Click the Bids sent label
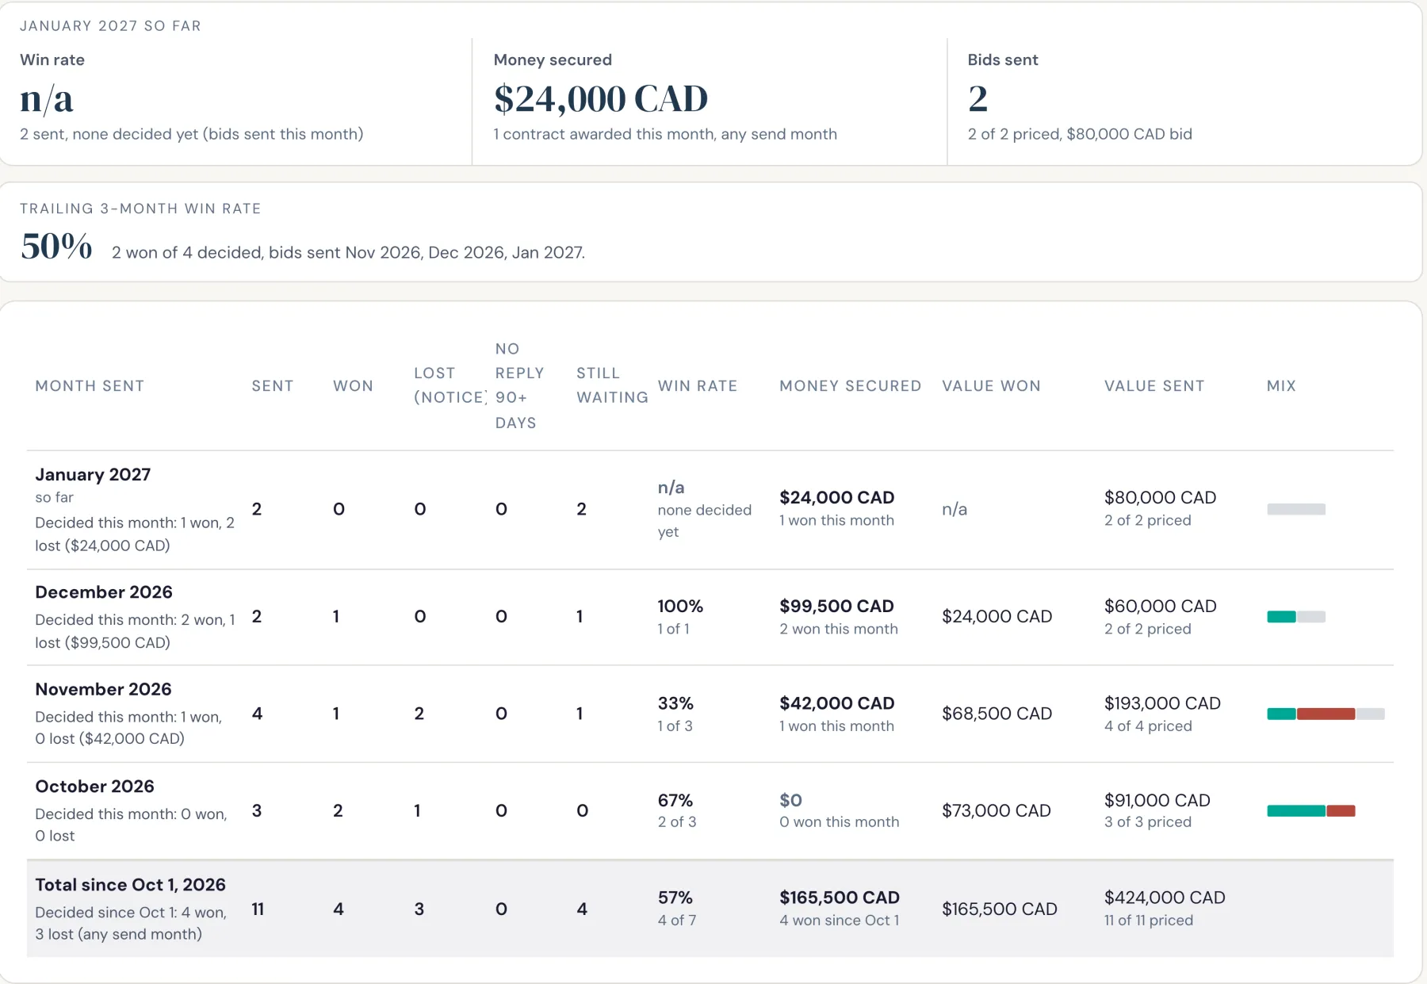 (1002, 60)
